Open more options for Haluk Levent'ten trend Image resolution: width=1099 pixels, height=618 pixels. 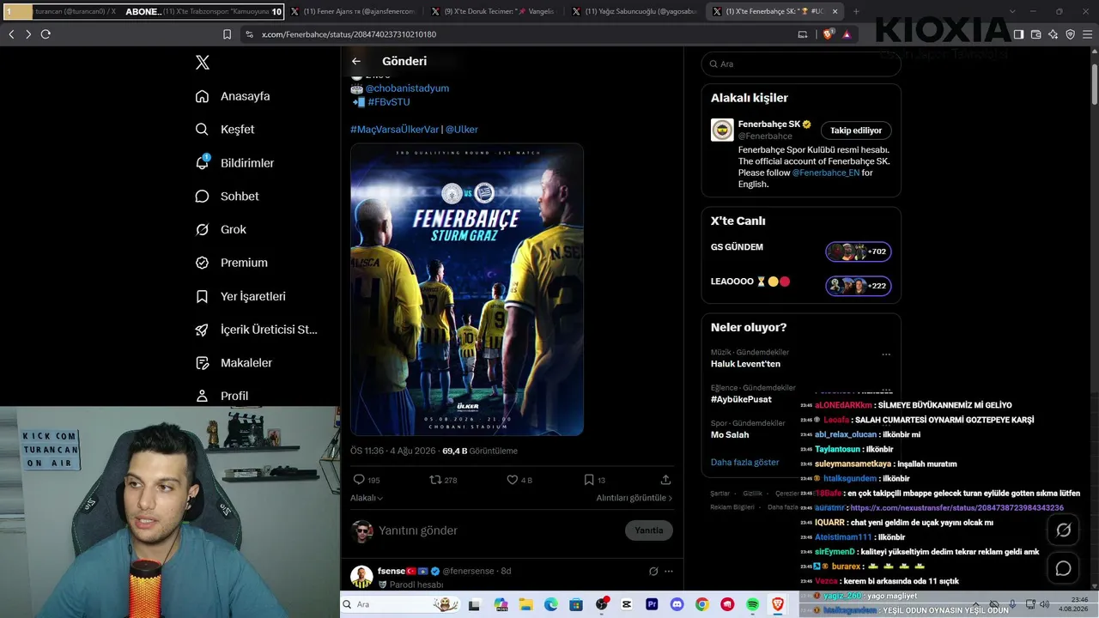pyautogui.click(x=886, y=354)
